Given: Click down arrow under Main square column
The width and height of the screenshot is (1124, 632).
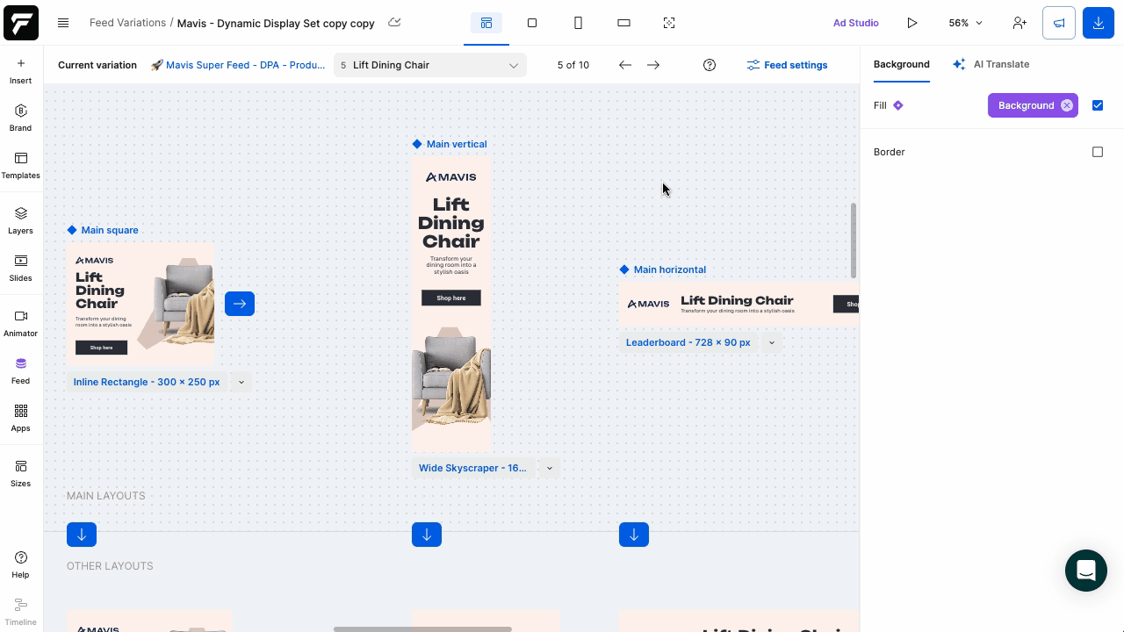Looking at the screenshot, I should click(82, 535).
